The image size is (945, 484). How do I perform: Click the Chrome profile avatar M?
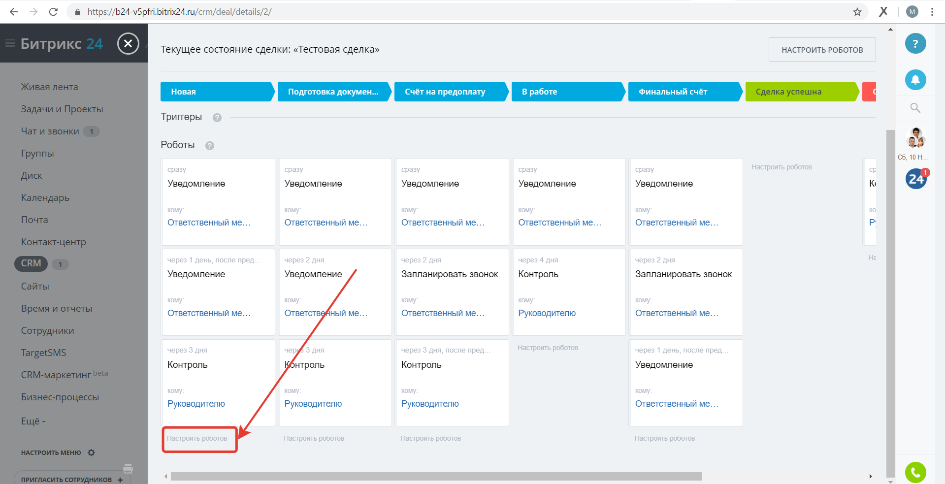coord(912,12)
